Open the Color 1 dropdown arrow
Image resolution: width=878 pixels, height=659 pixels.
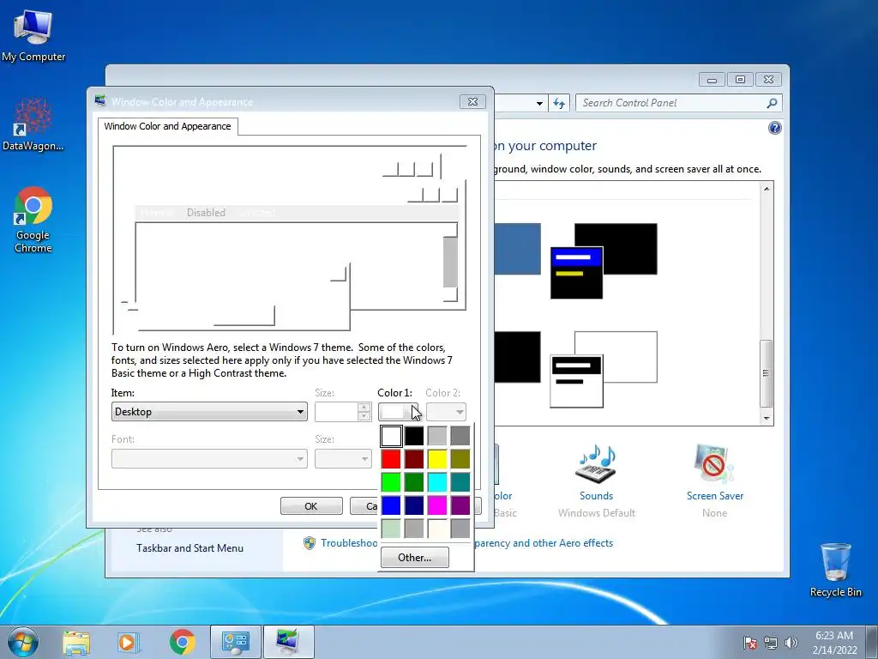pyautogui.click(x=413, y=412)
